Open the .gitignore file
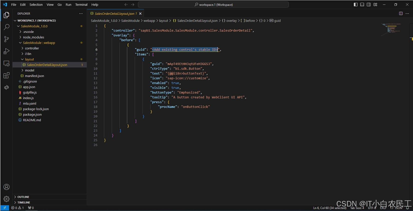Viewport: 413px width, 211px height. [50, 81]
